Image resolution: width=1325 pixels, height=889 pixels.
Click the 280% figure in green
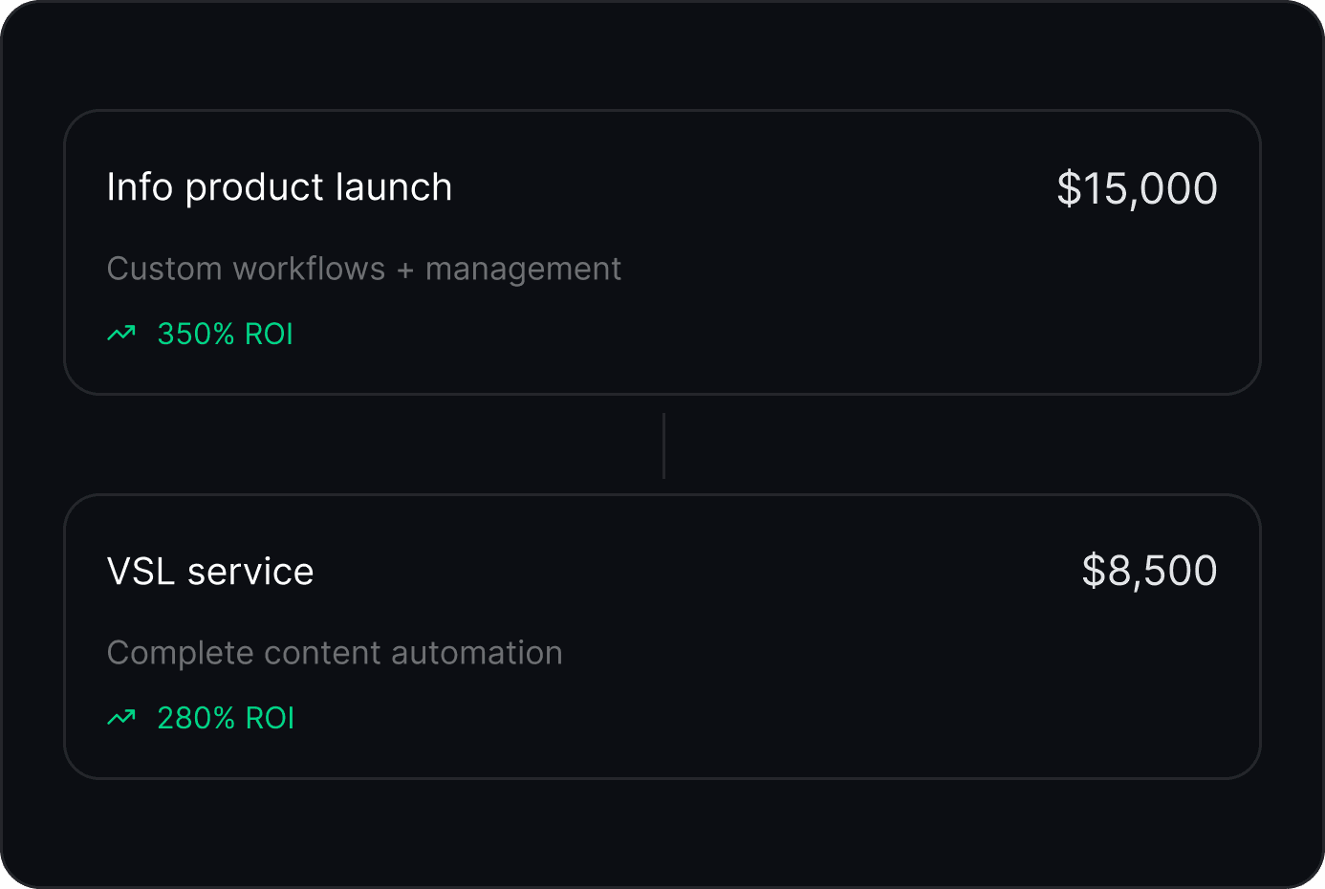[196, 718]
